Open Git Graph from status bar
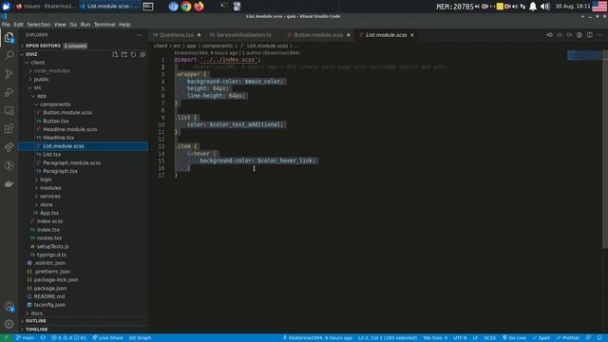 click(x=140, y=338)
